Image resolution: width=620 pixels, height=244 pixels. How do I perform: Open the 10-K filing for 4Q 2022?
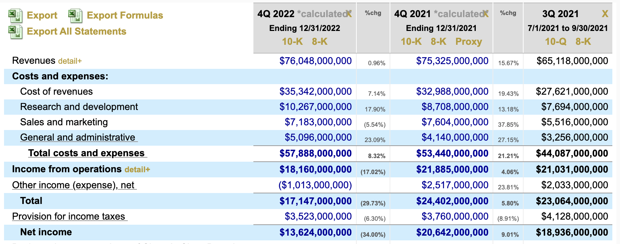tap(292, 42)
